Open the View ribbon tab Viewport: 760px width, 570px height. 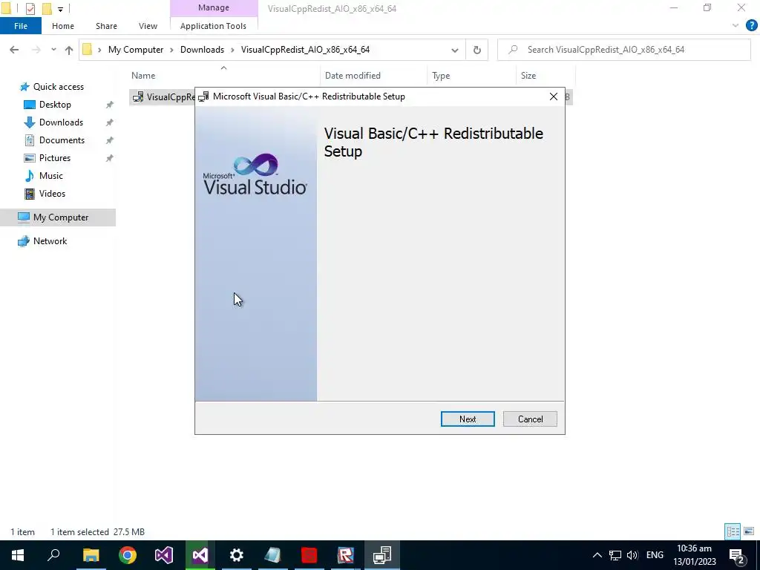(148, 26)
